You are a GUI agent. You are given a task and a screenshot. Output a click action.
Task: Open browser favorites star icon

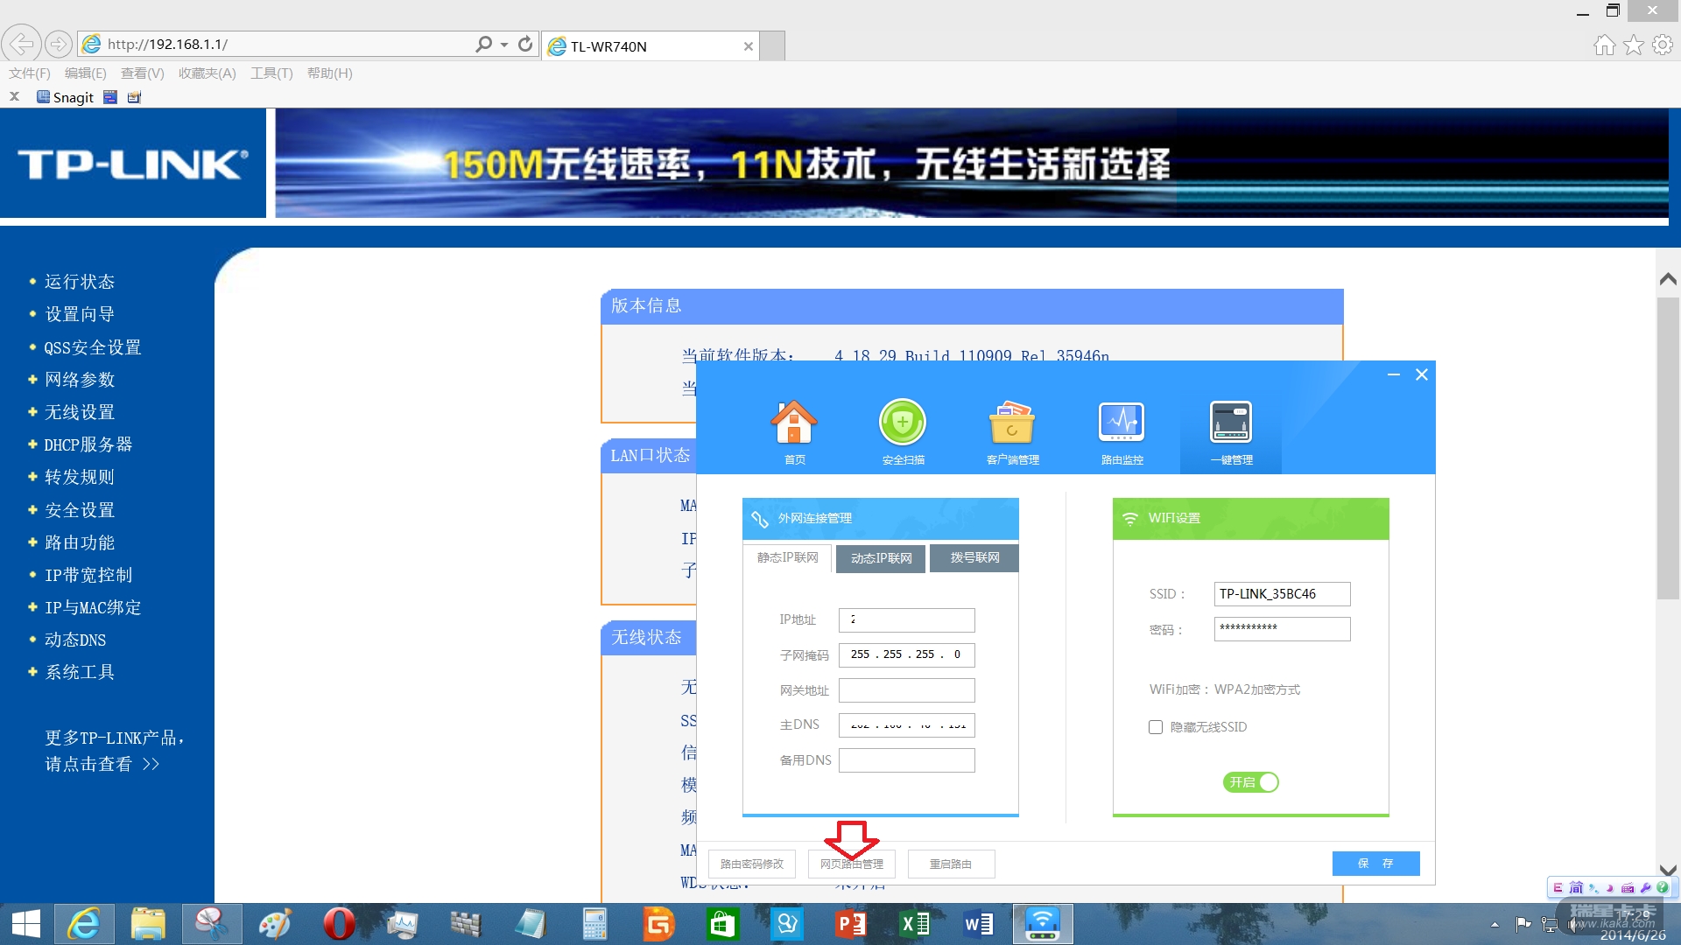tap(1633, 45)
